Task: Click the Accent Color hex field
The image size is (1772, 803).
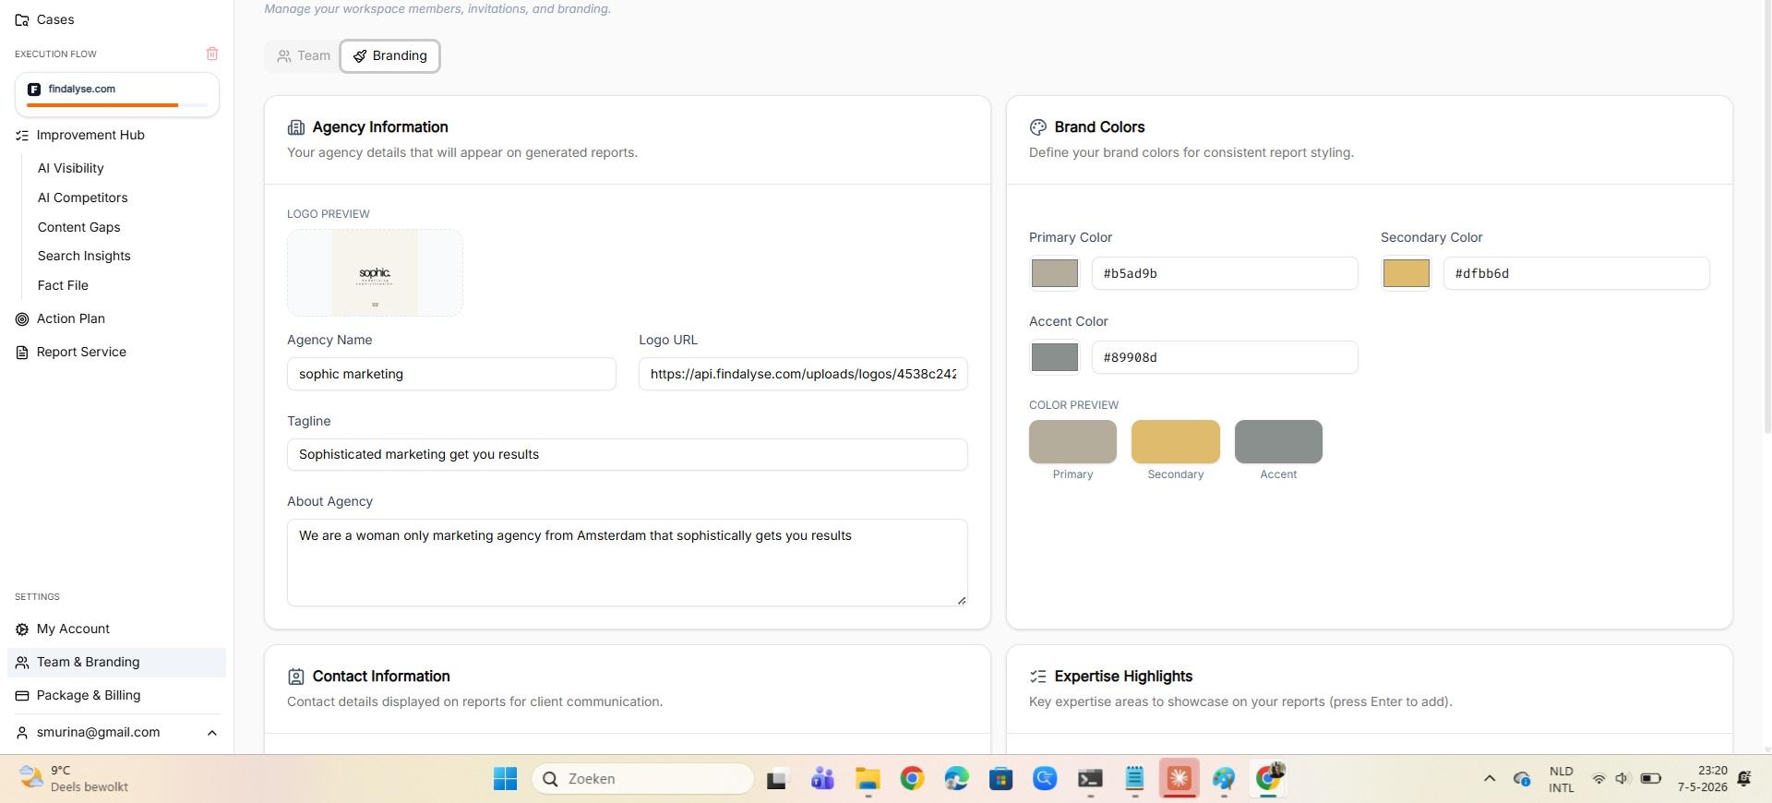Action: point(1225,357)
